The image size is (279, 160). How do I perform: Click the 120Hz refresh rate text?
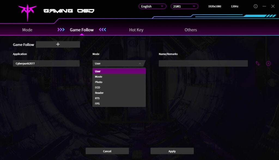[x=235, y=7]
